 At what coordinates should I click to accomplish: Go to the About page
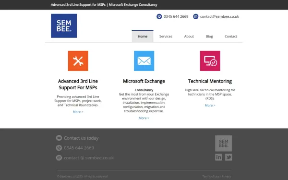[x=189, y=36]
